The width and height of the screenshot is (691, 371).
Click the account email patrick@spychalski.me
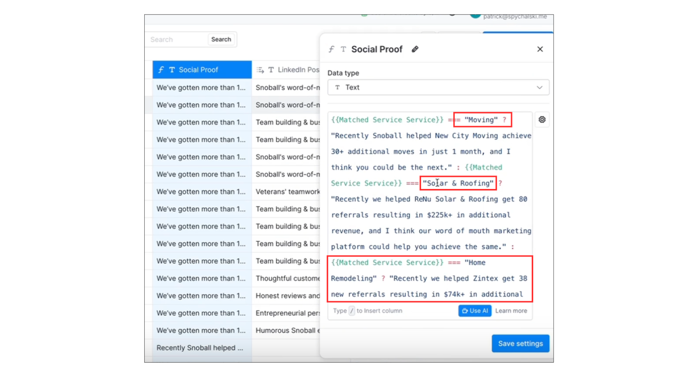(515, 17)
